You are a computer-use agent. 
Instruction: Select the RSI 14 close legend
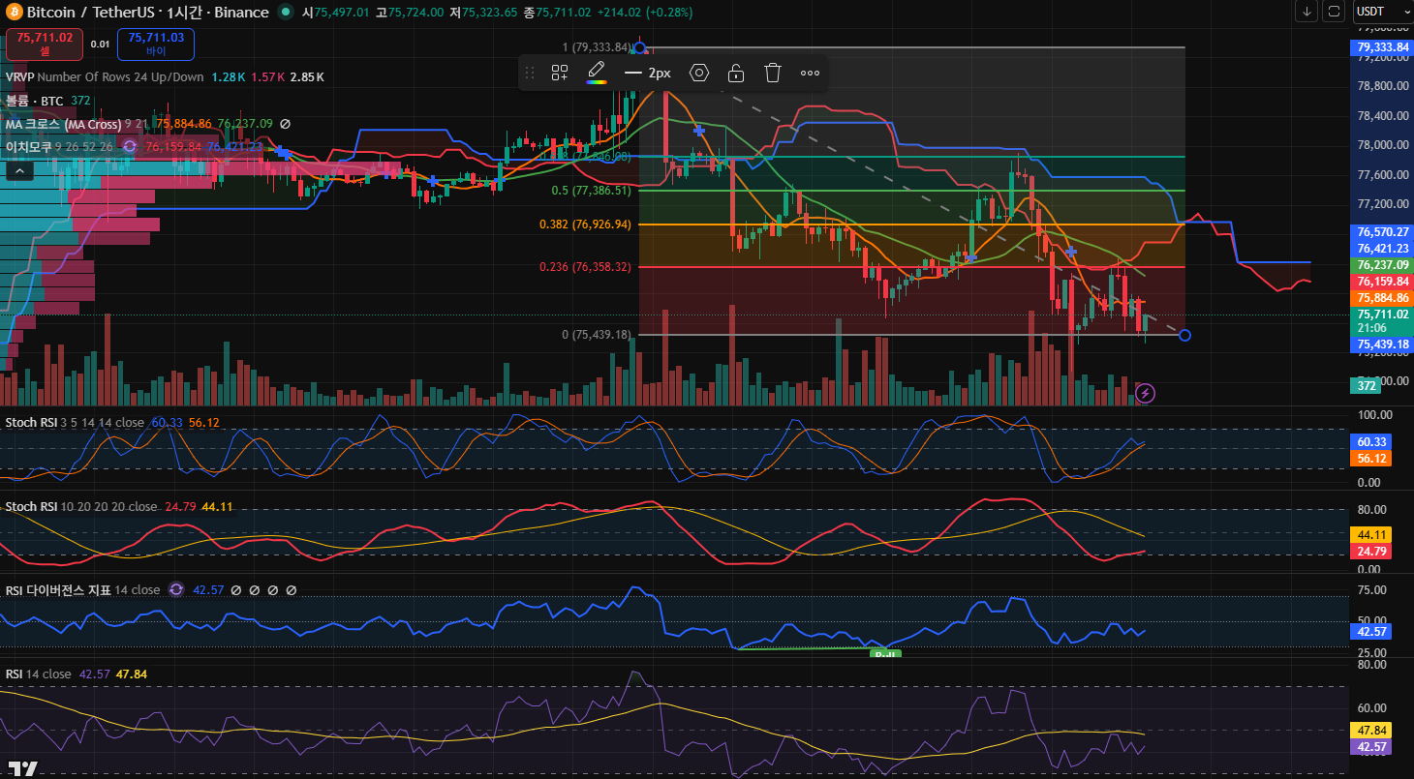(x=39, y=674)
